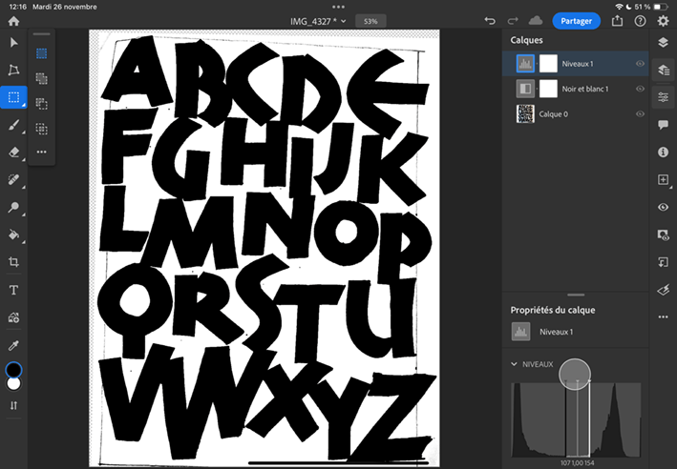Screen dimensions: 677x469
Task: Hide the Calque 0 layer
Action: pyautogui.click(x=641, y=112)
